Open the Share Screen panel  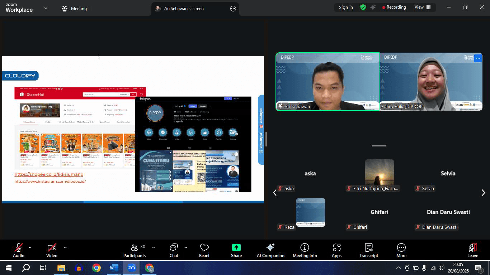coord(236,250)
